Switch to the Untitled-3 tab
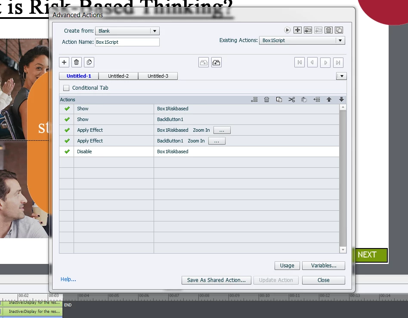Viewport: 408px width, 318px height. click(158, 76)
